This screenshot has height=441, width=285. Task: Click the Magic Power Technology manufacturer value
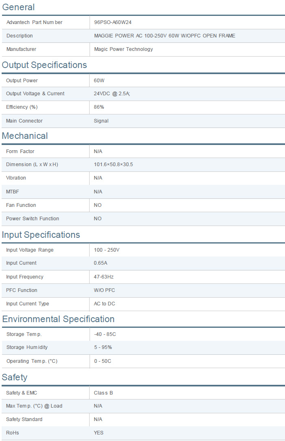click(123, 49)
